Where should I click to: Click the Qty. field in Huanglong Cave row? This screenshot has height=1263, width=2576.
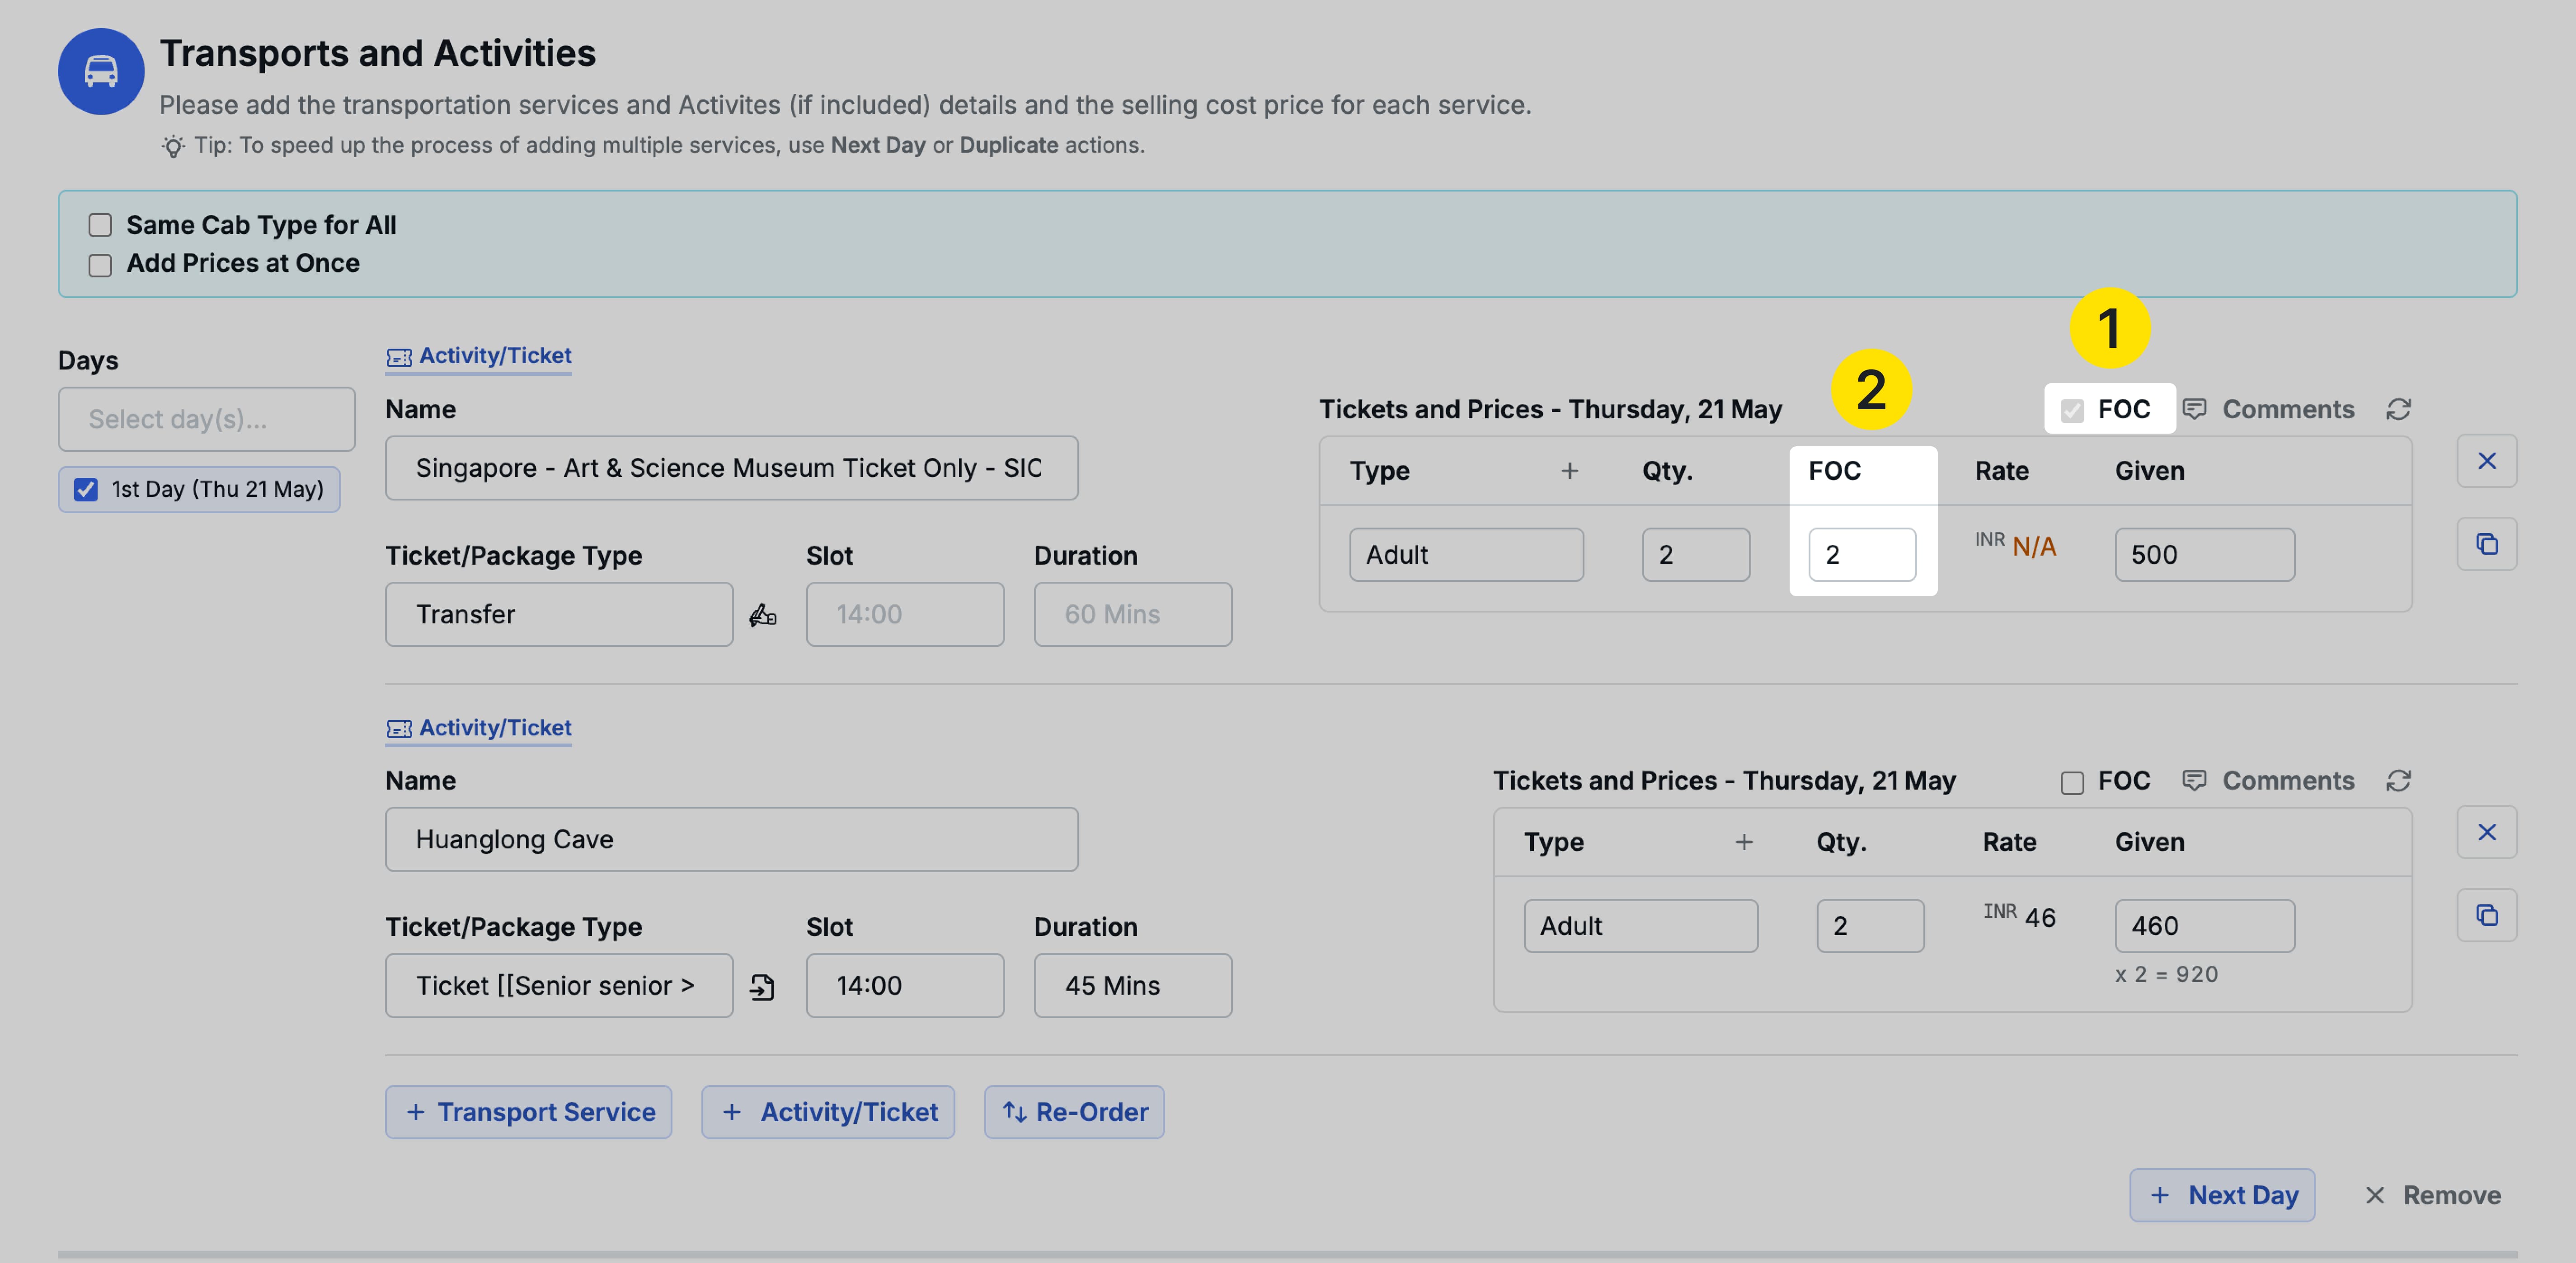pyautogui.click(x=1870, y=926)
